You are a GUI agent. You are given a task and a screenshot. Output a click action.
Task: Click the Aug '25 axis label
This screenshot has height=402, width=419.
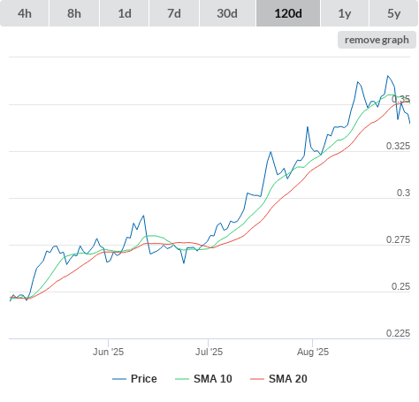[x=313, y=352]
